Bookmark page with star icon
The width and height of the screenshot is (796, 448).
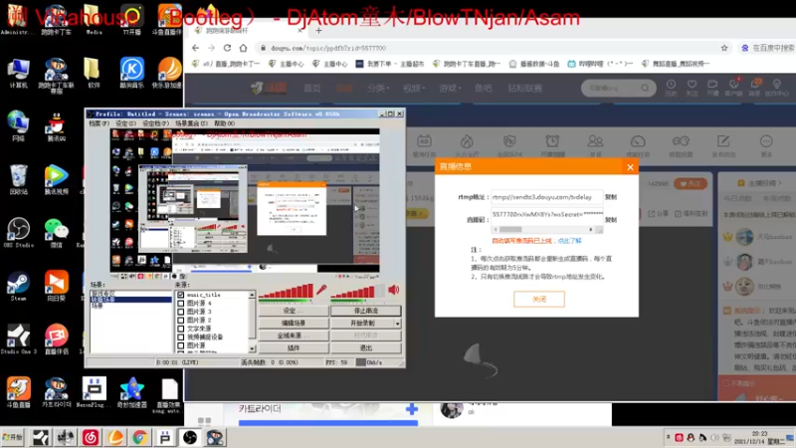724,48
